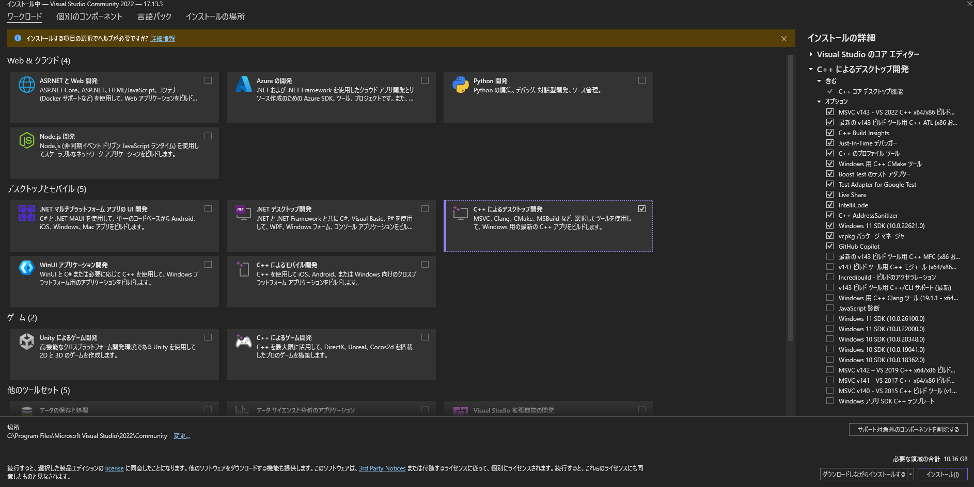Enable the Windows 11 SDK (10.0.26100.0) component

(x=830, y=318)
